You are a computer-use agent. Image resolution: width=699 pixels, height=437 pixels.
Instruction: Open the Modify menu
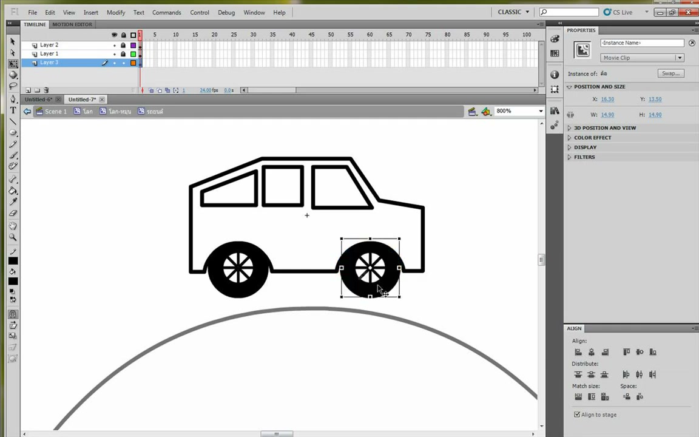pyautogui.click(x=116, y=13)
